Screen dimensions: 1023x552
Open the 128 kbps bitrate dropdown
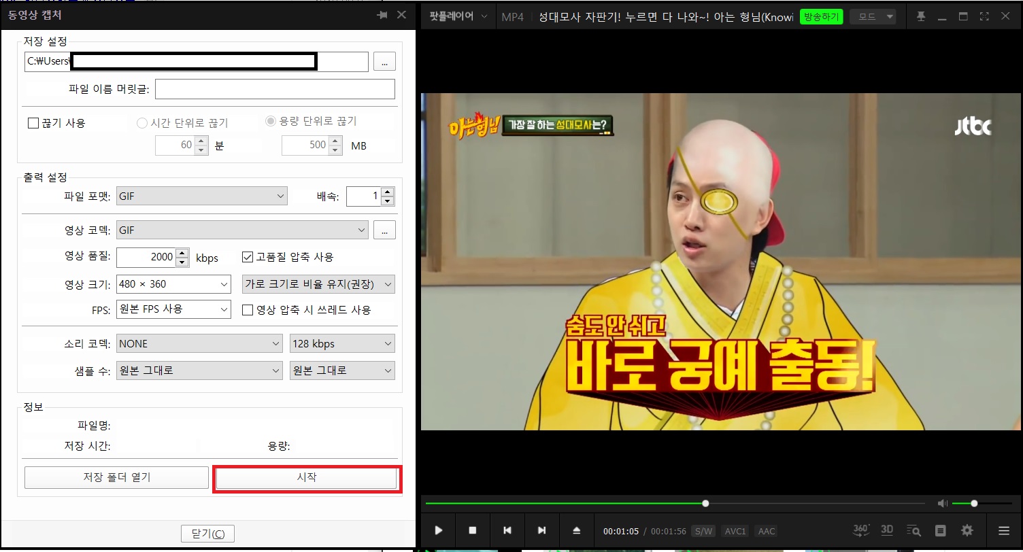pos(342,344)
